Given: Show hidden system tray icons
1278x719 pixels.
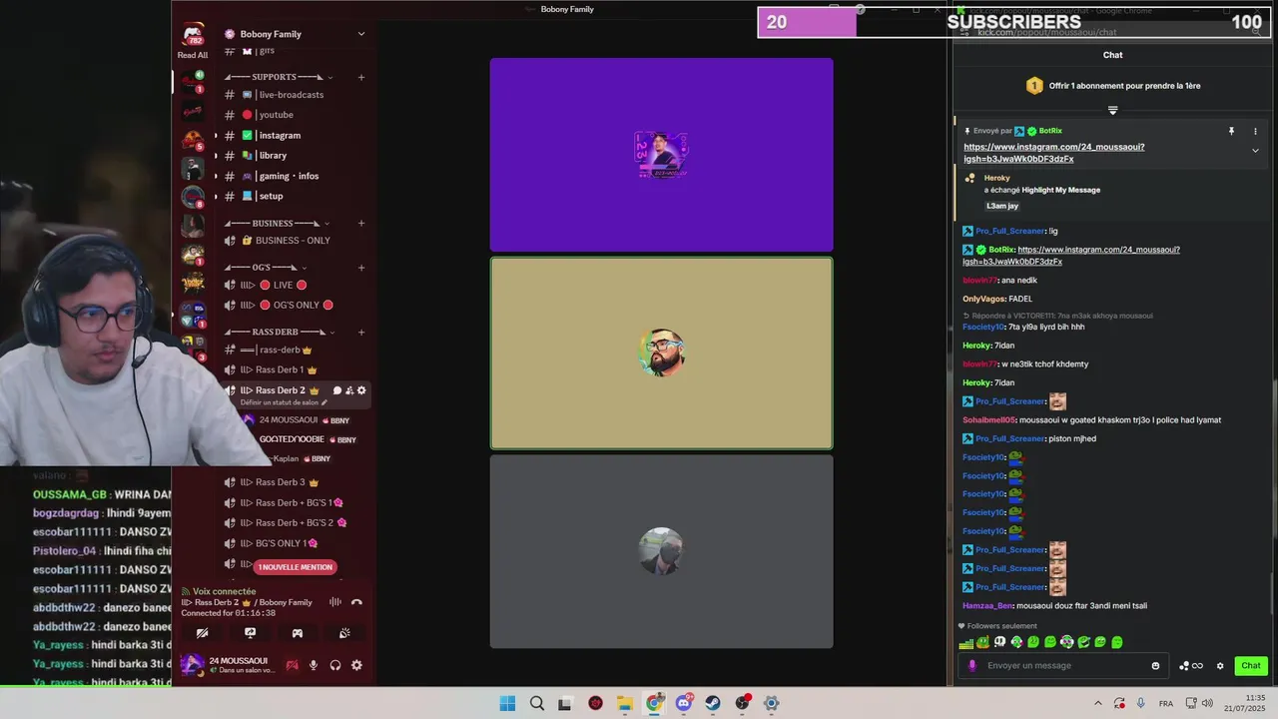Looking at the screenshot, I should point(1097,703).
